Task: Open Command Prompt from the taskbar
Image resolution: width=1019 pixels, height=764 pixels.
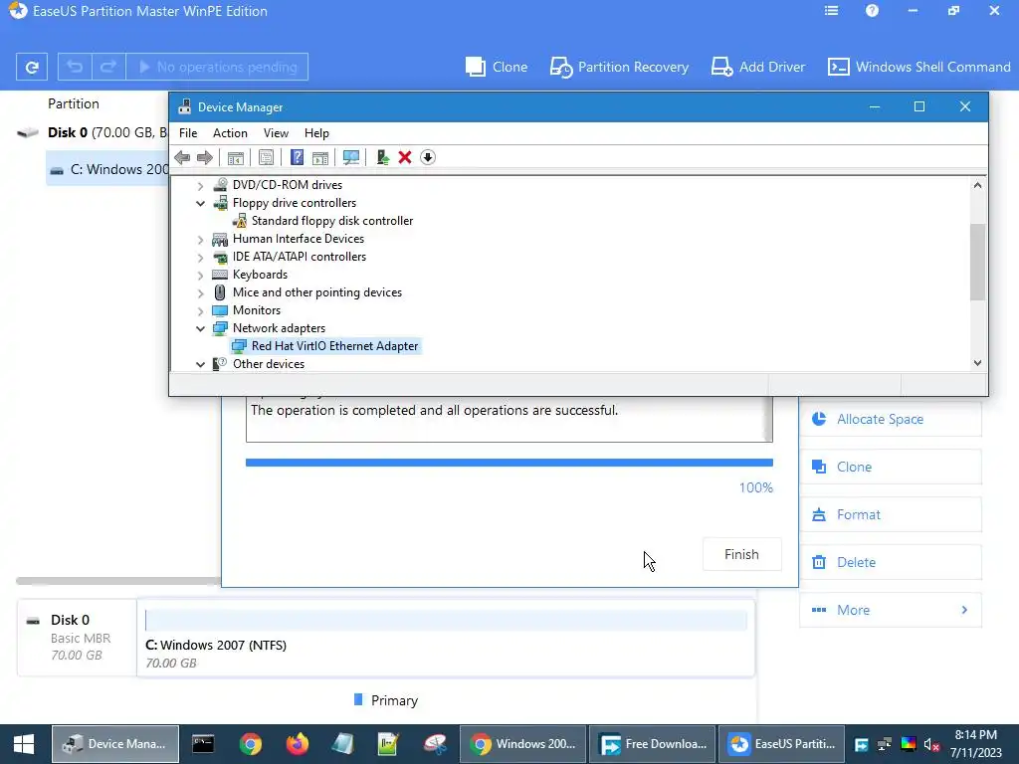Action: click(203, 744)
